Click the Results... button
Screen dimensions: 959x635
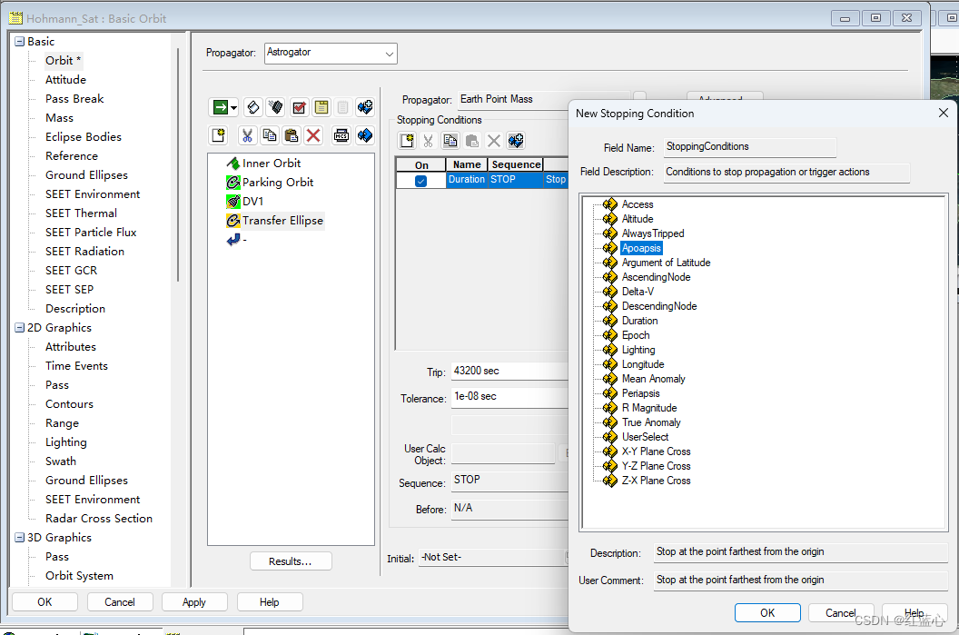point(291,561)
